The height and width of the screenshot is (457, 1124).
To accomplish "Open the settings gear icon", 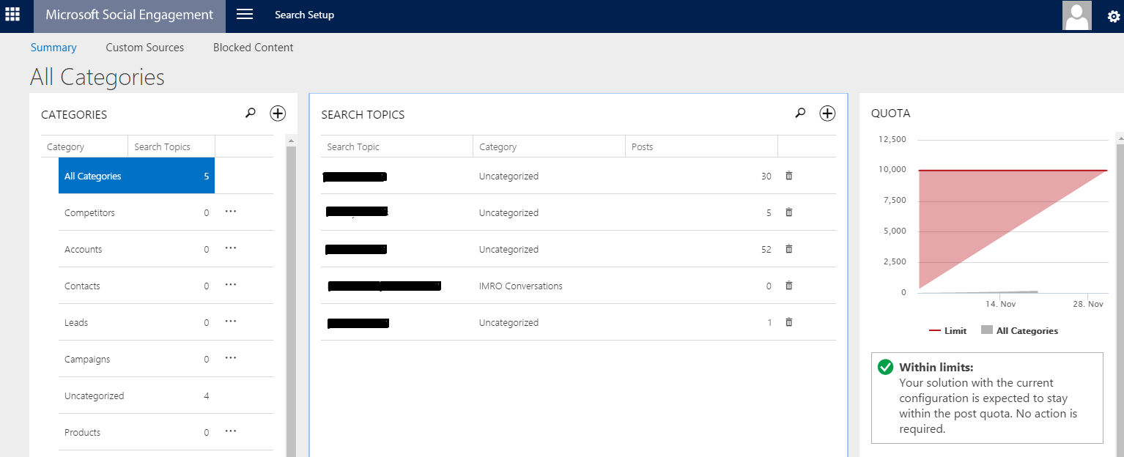I will pyautogui.click(x=1113, y=16).
